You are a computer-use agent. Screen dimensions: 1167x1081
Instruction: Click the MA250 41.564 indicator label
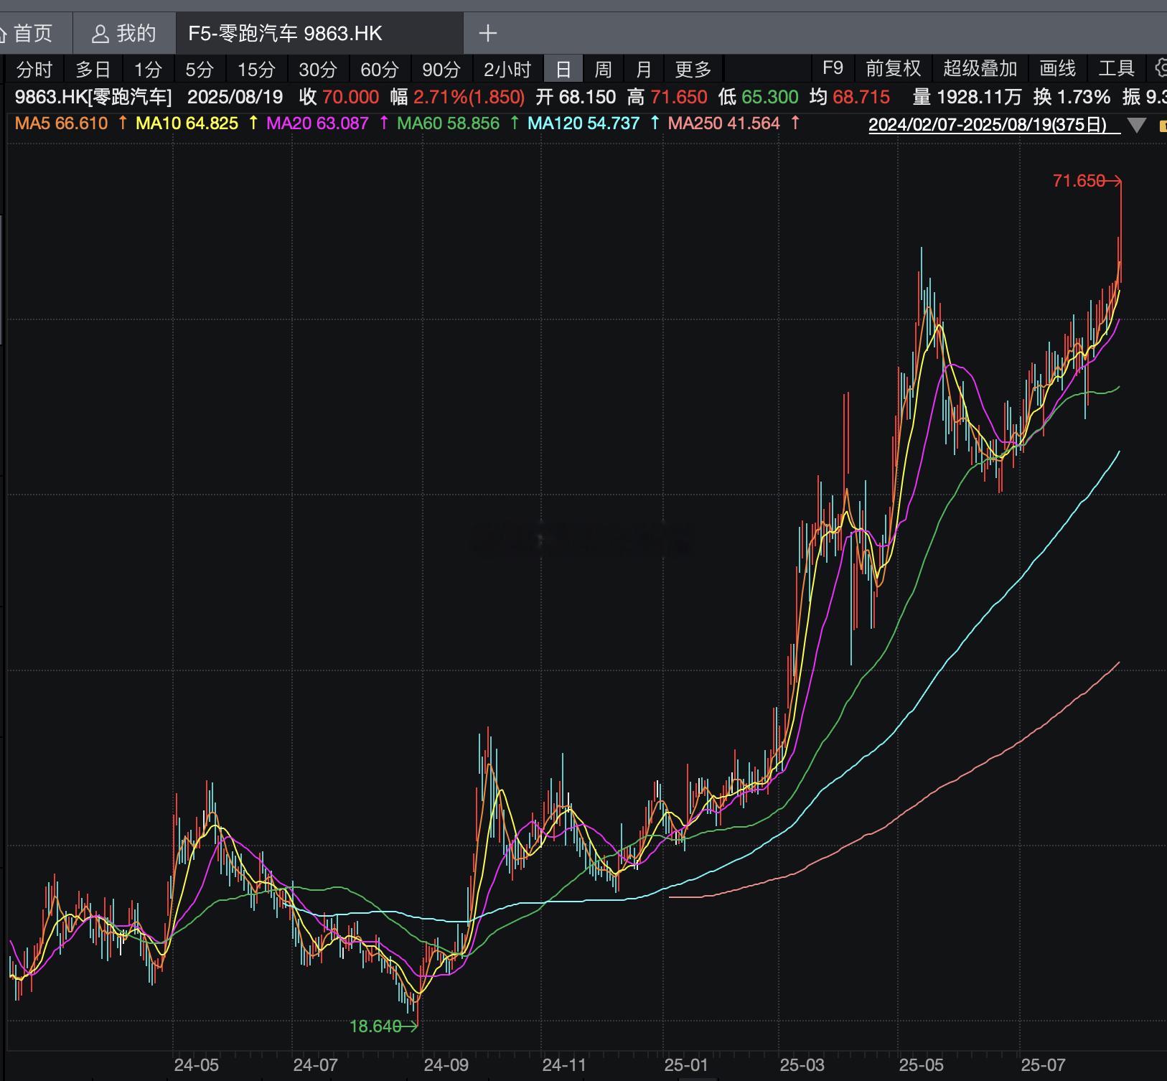click(x=724, y=123)
